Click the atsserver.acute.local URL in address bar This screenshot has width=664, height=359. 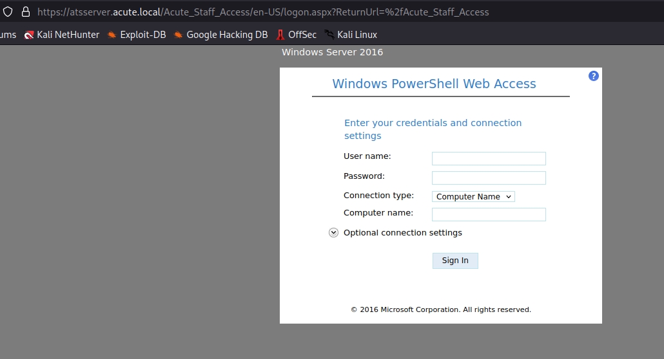(258, 12)
